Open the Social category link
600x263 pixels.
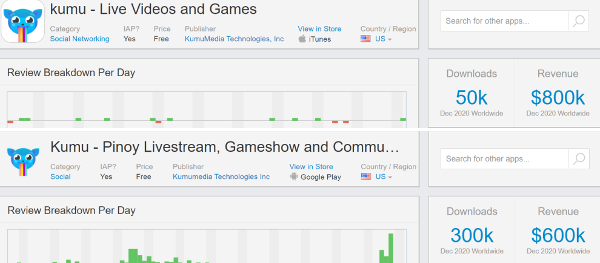[x=60, y=177]
